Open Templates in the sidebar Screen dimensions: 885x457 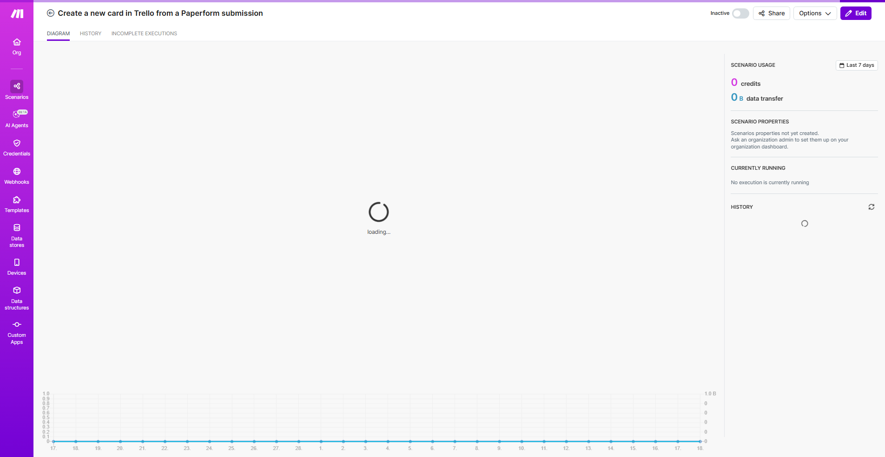17,204
